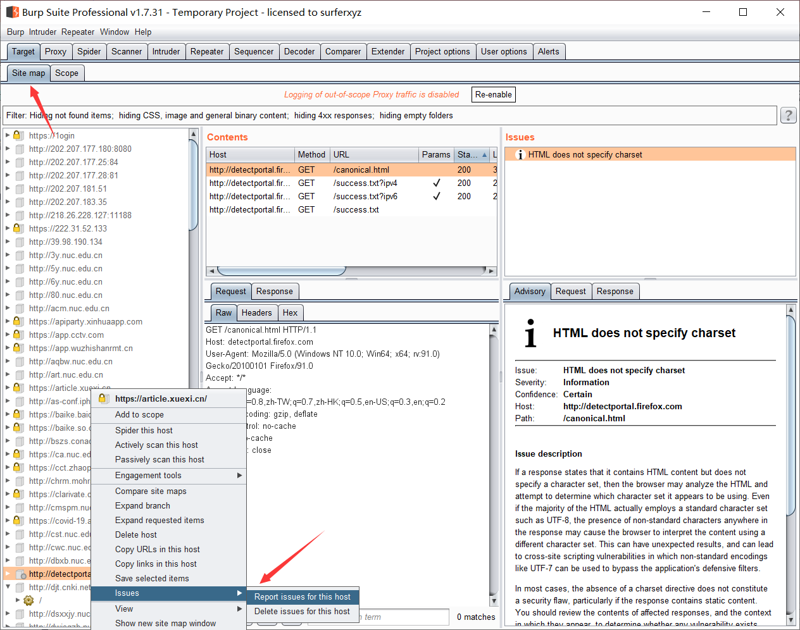The image size is (800, 630).
Task: Click page icon beside http://202.207.181.51
Action: [x=20, y=188]
